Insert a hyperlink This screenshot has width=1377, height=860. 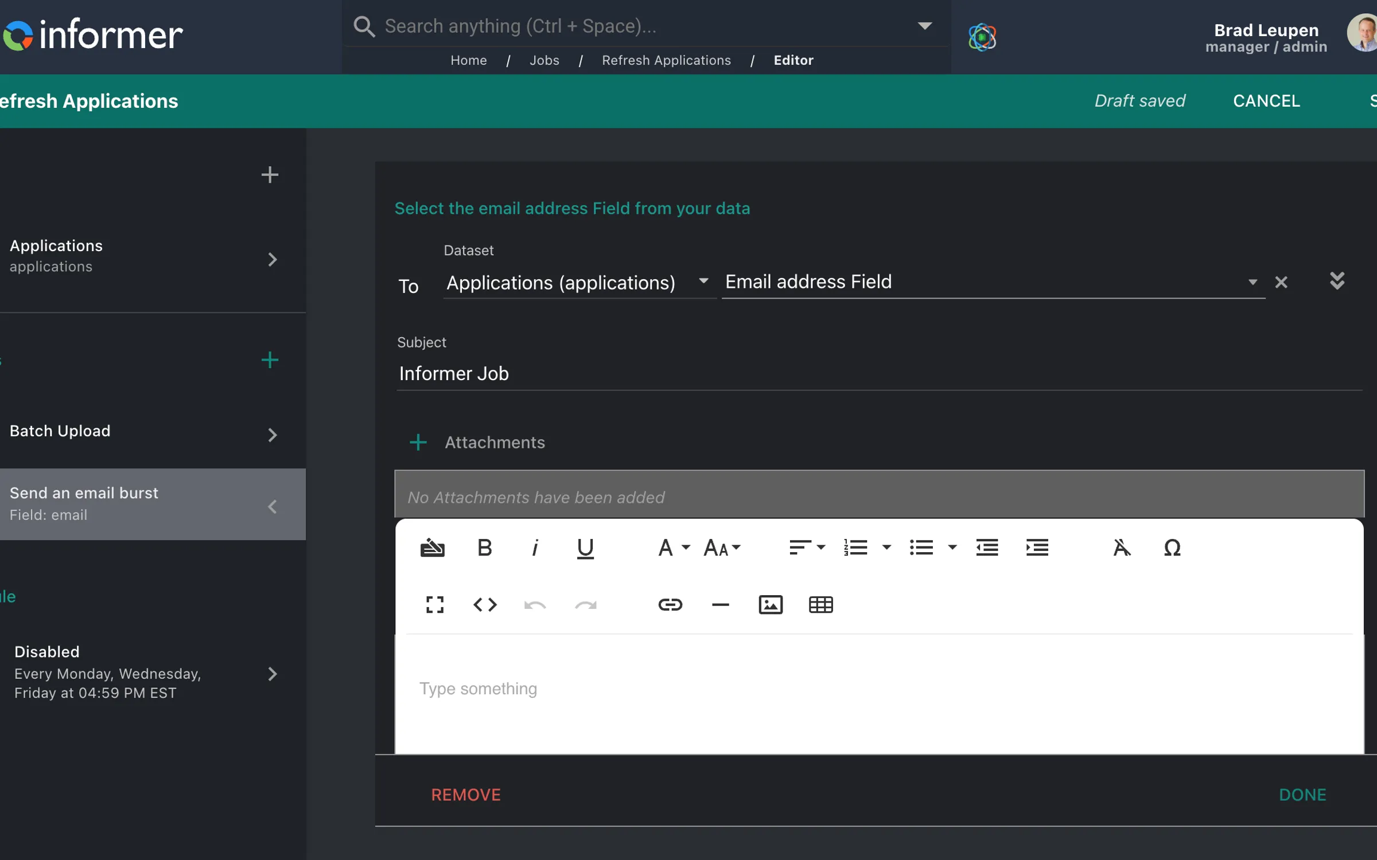click(x=671, y=604)
